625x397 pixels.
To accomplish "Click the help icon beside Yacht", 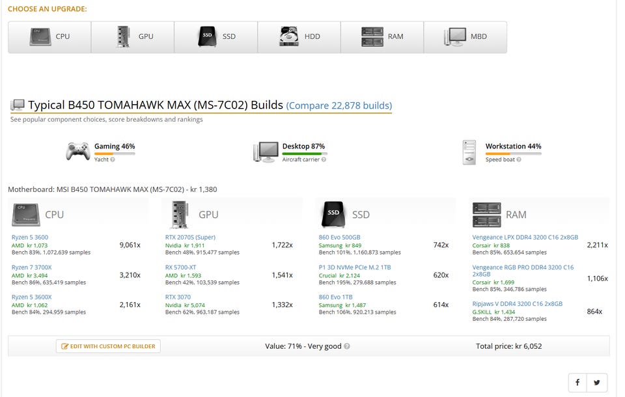I will [113, 159].
